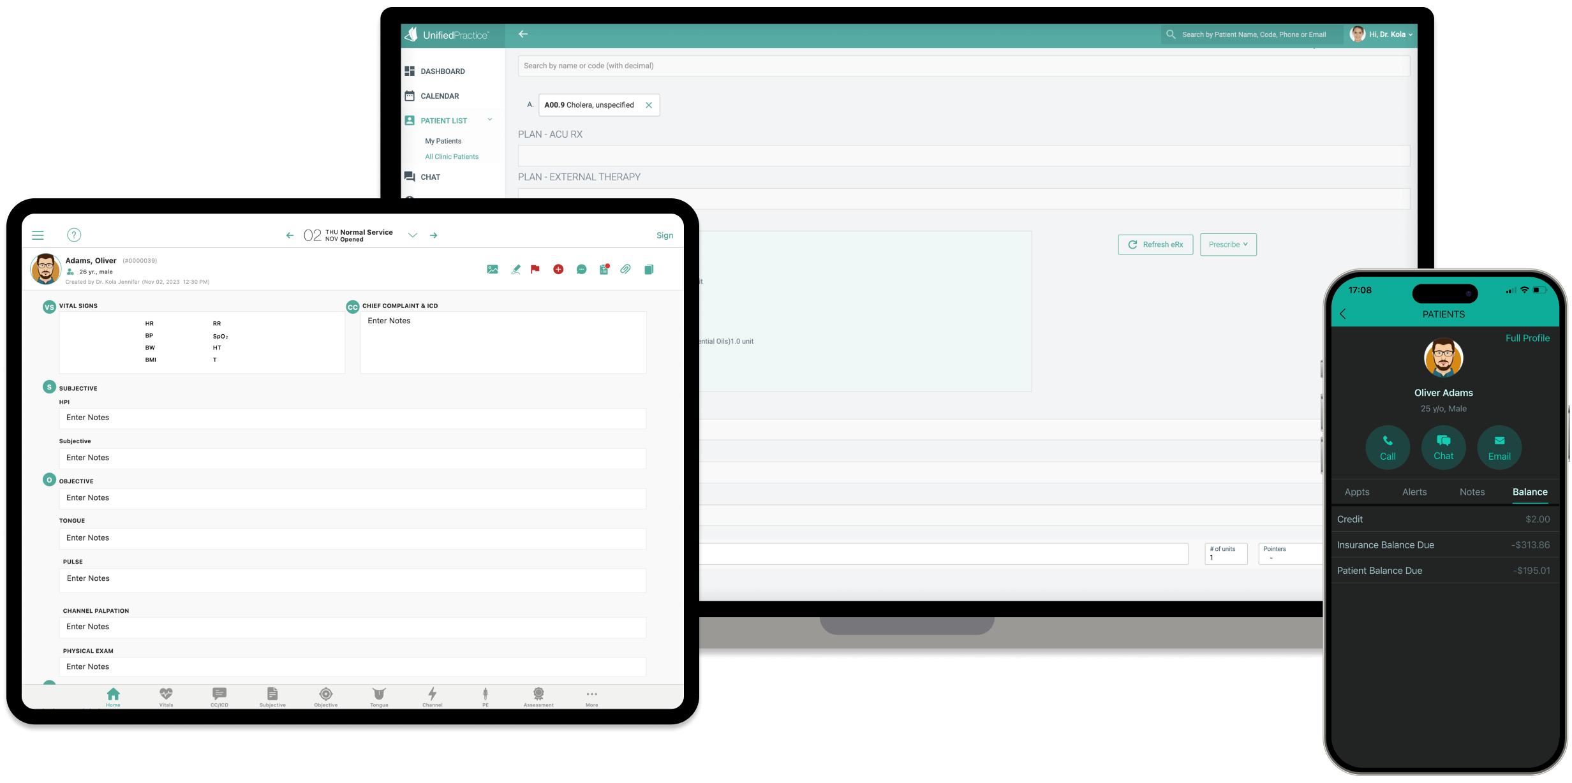Click the image gallery icon in patient header
The image size is (1572, 783).
[493, 270]
